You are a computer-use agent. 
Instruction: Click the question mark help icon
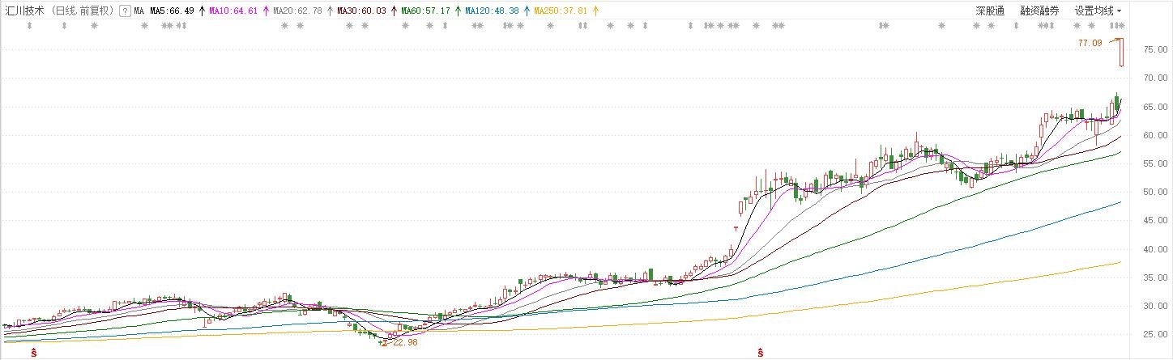click(x=124, y=11)
